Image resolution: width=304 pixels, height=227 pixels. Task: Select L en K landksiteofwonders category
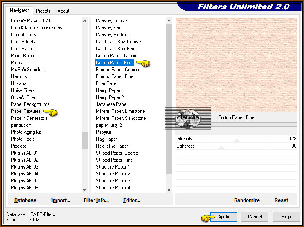[x=37, y=28]
